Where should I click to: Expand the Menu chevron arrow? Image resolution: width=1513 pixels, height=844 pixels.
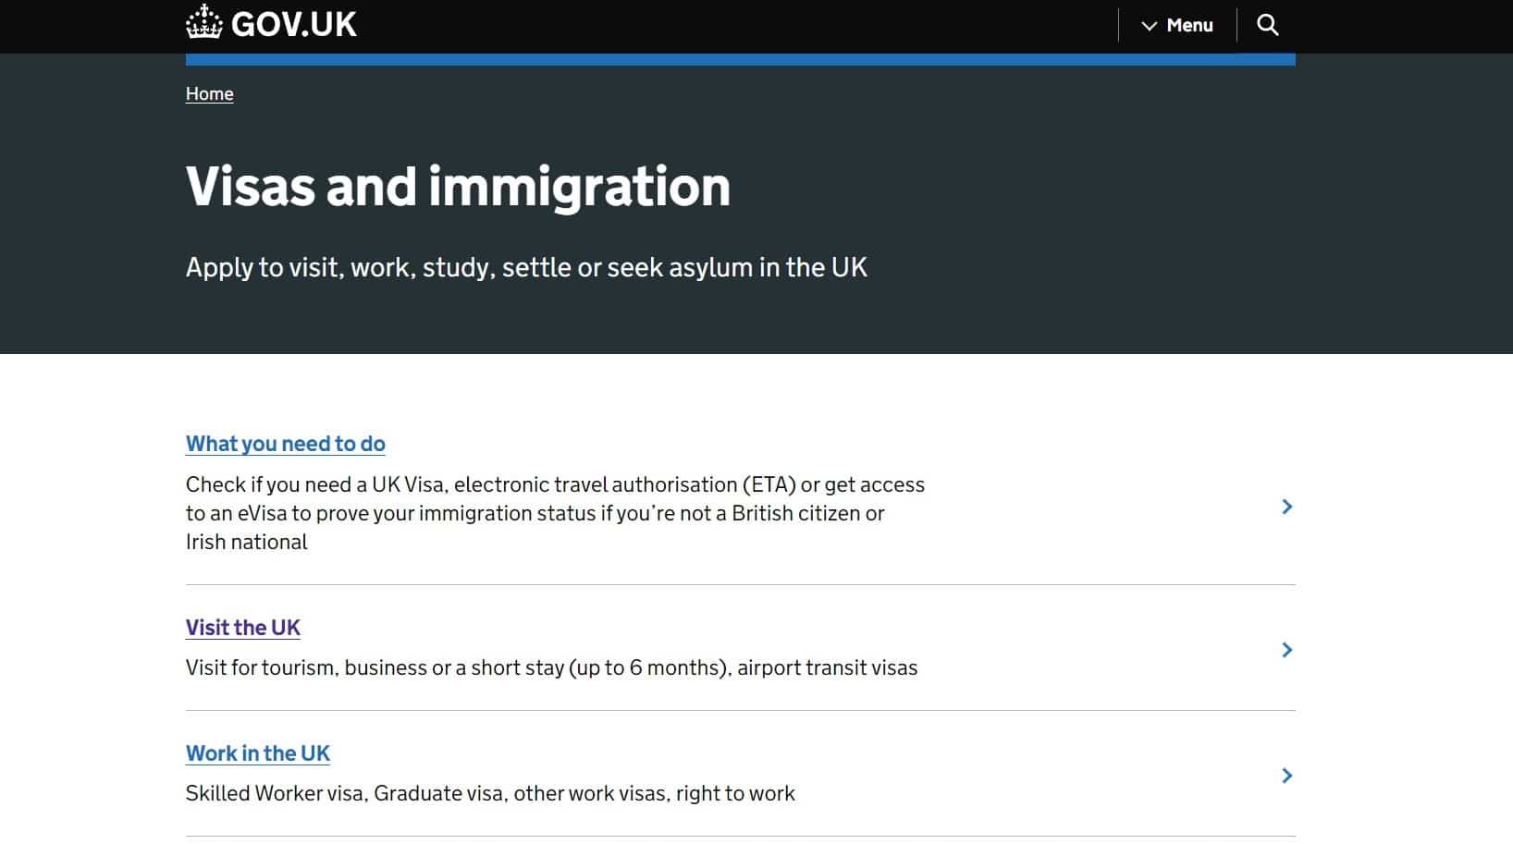(1150, 26)
